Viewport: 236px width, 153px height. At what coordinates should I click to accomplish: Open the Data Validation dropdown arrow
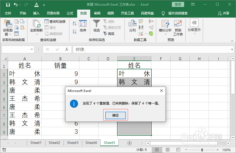click(146, 34)
